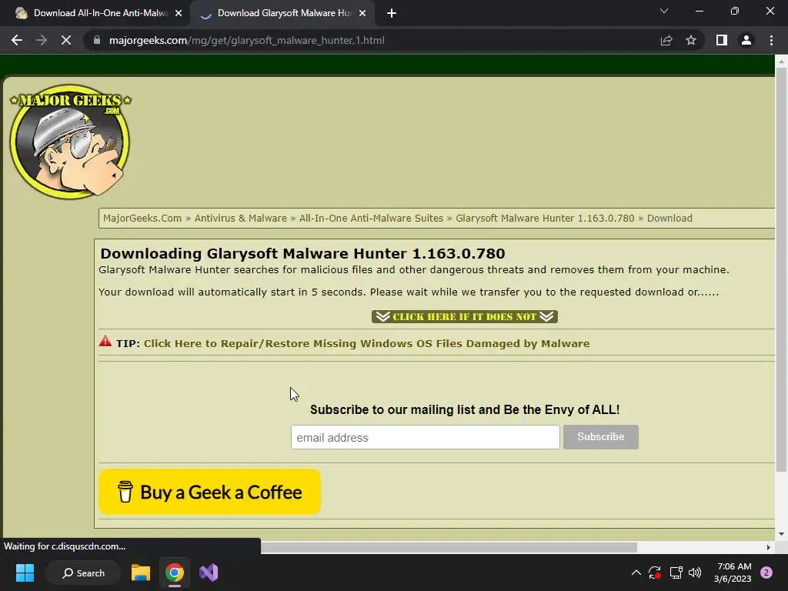Image resolution: width=788 pixels, height=591 pixels.
Task: Open the clock and calendar
Action: pos(733,573)
